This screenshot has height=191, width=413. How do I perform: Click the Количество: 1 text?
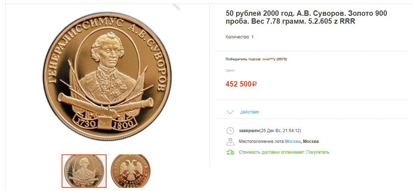point(239,37)
